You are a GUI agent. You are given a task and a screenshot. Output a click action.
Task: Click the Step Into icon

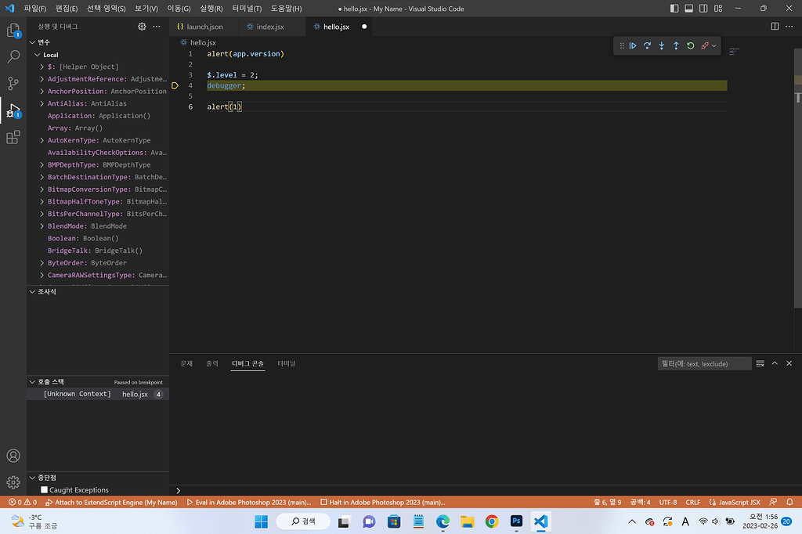tap(661, 45)
